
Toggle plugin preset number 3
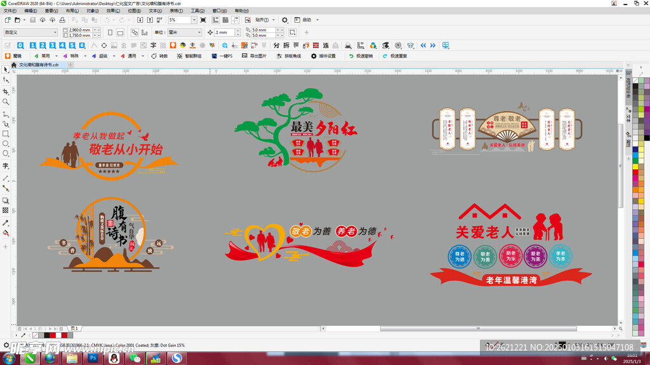click(x=52, y=45)
